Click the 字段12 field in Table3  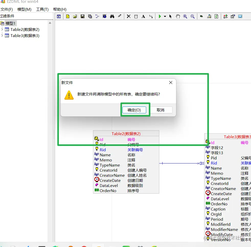[217, 148]
